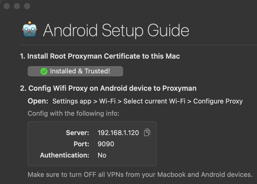
Task: Select the Authentication value No
Action: pyautogui.click(x=102, y=155)
